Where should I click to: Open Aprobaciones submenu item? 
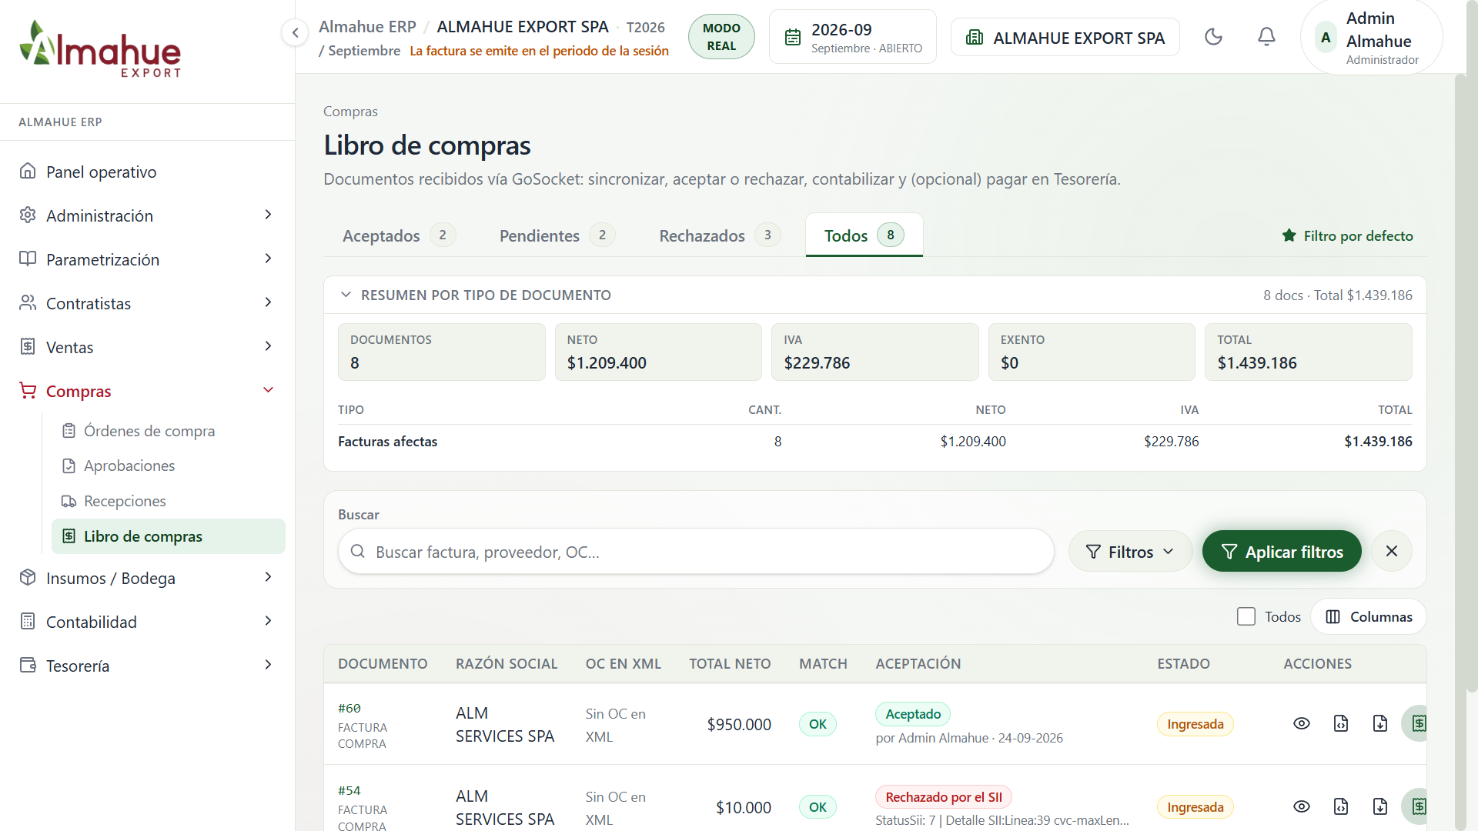pos(168,466)
